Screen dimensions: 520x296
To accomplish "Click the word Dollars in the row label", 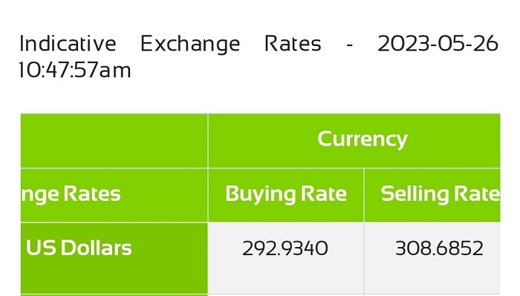I will pyautogui.click(x=96, y=248).
